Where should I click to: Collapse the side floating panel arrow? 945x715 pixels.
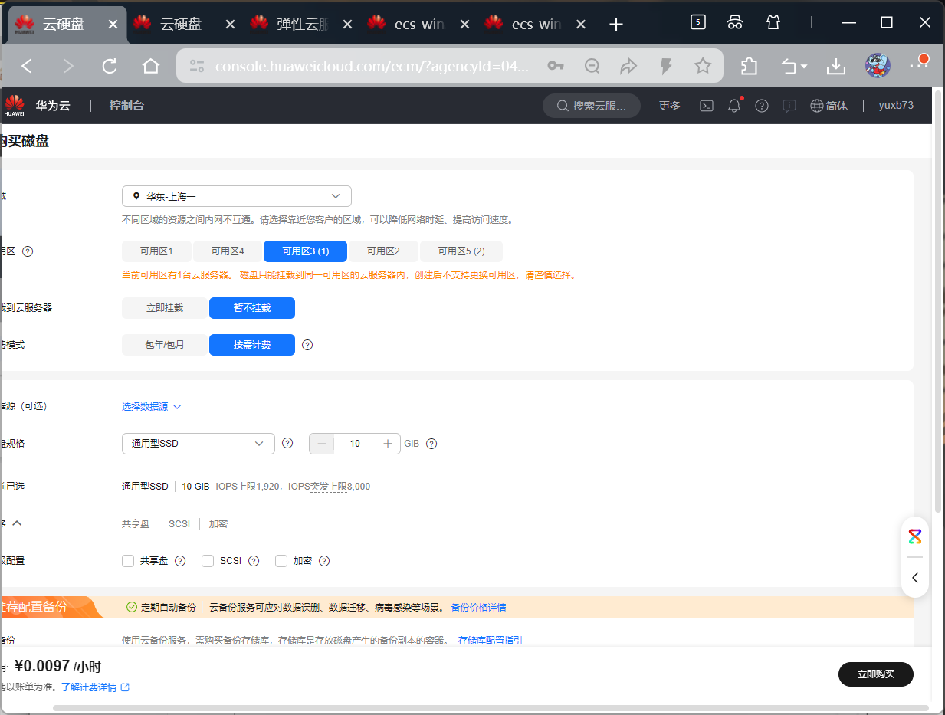[x=915, y=578]
